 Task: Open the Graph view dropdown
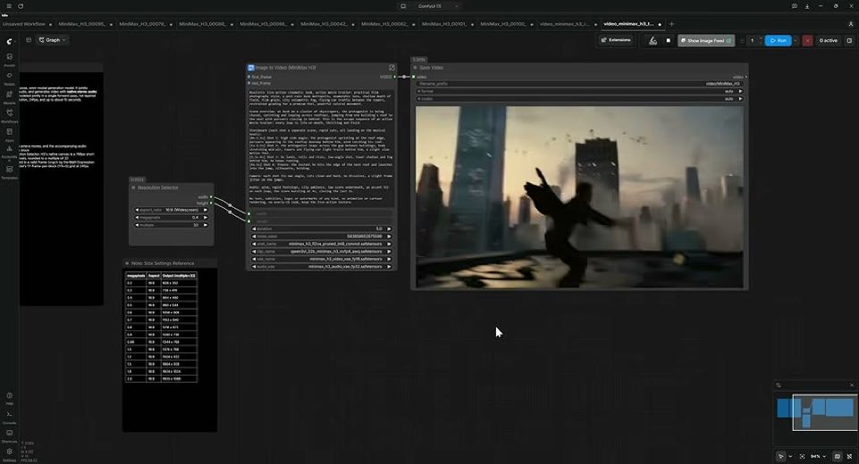pyautogui.click(x=52, y=40)
